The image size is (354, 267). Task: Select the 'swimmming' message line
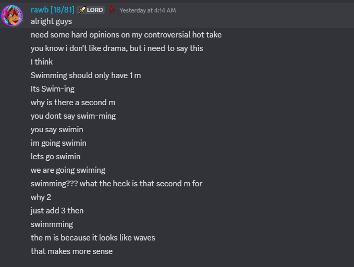point(52,224)
